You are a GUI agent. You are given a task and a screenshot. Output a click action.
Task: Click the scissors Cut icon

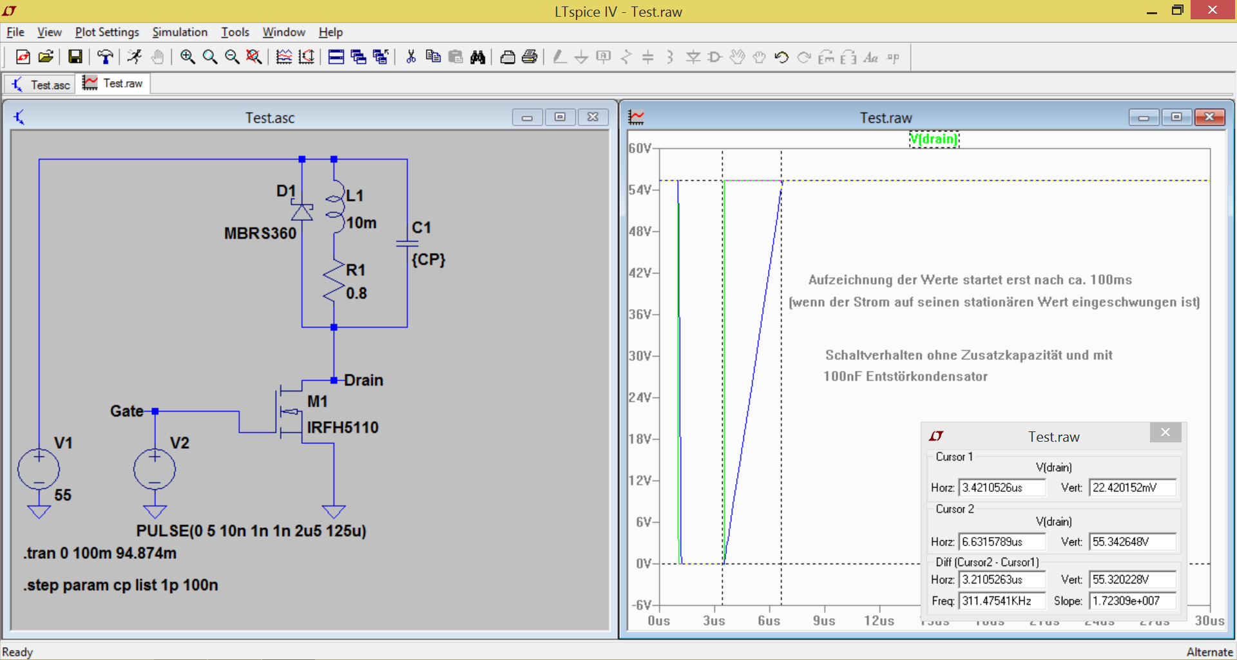(411, 57)
